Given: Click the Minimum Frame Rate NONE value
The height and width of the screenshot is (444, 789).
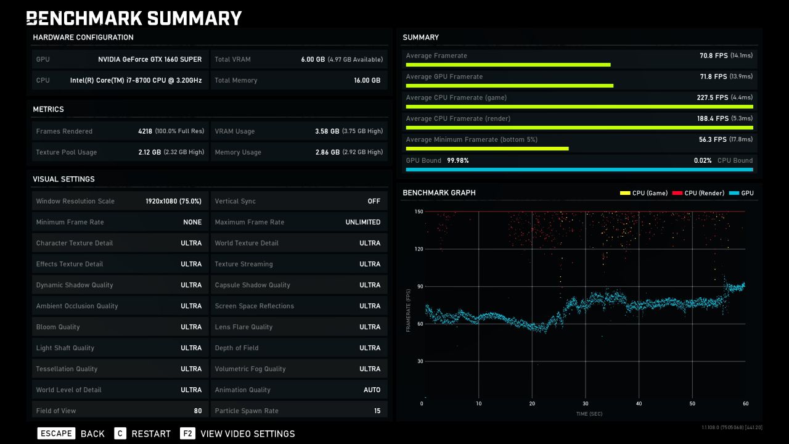Looking at the screenshot, I should (192, 222).
